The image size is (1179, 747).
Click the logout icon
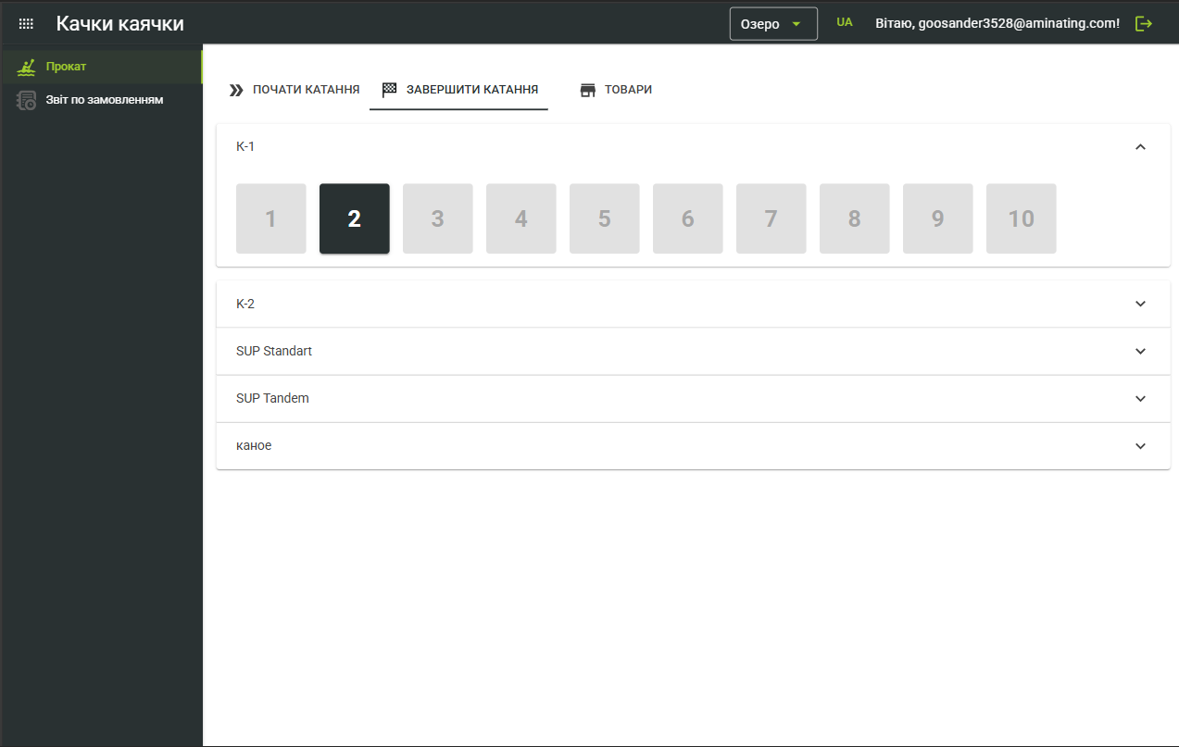[x=1144, y=24]
